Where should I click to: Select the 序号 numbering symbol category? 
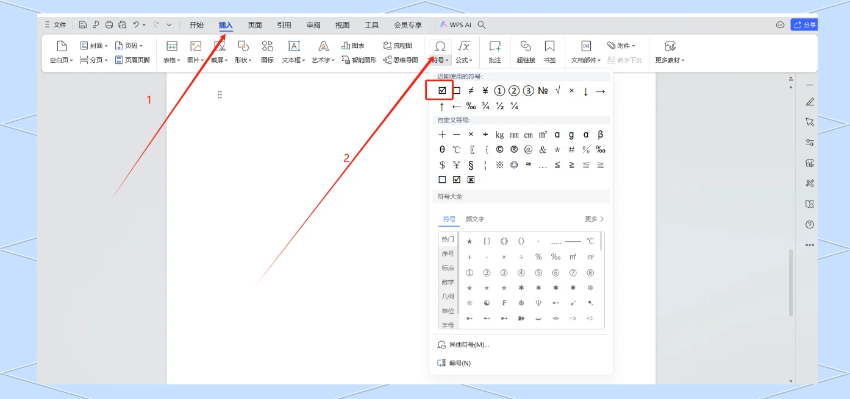448,253
